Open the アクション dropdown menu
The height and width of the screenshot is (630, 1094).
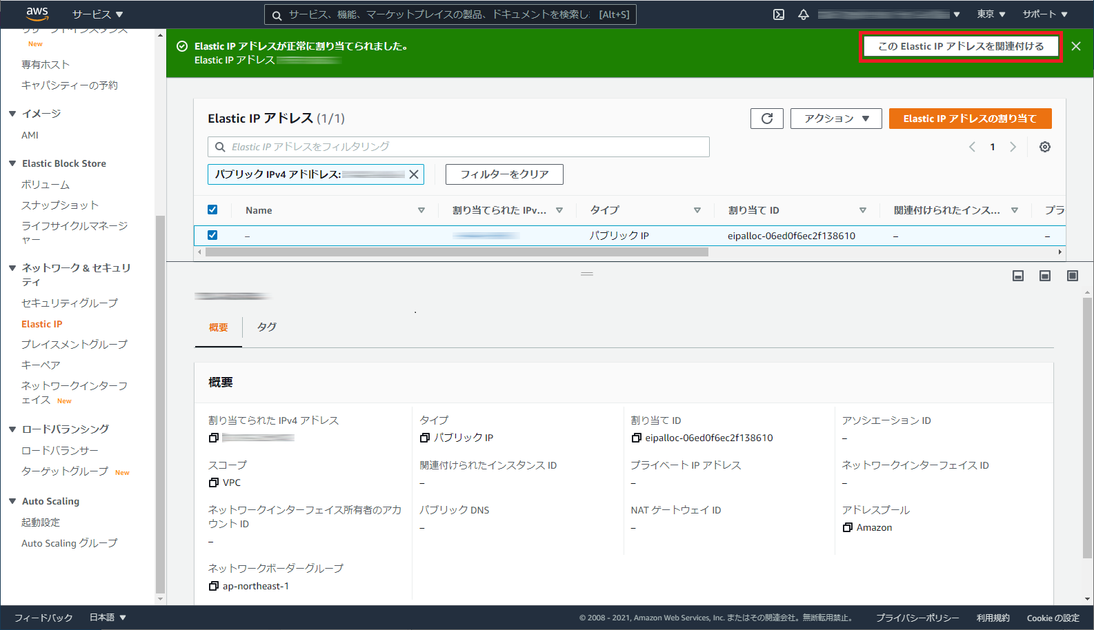tap(836, 119)
